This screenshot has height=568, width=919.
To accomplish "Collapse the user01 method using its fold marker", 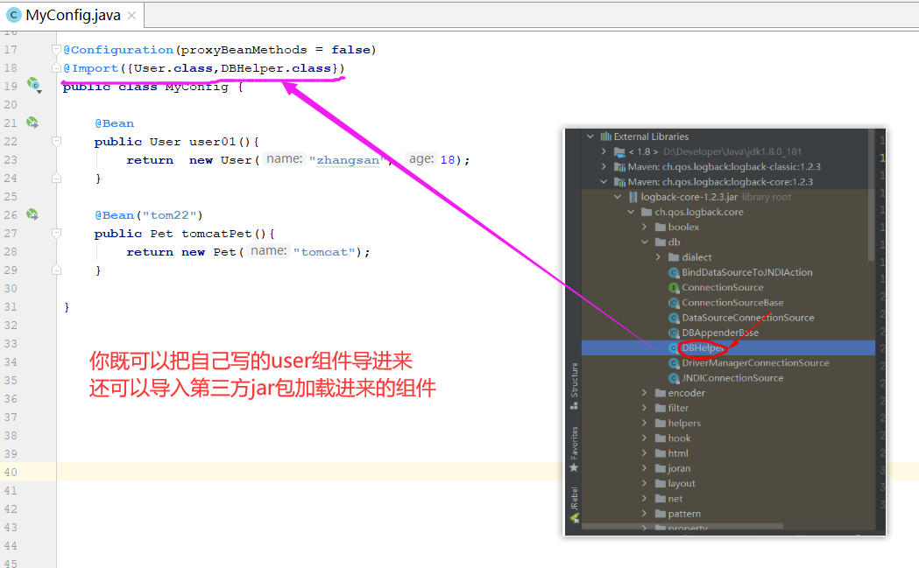I will coord(55,141).
